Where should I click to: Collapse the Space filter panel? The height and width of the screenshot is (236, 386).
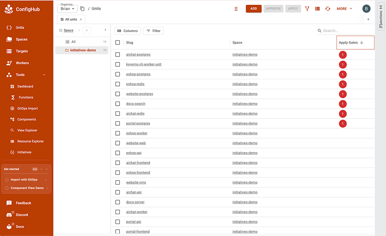tap(106, 30)
